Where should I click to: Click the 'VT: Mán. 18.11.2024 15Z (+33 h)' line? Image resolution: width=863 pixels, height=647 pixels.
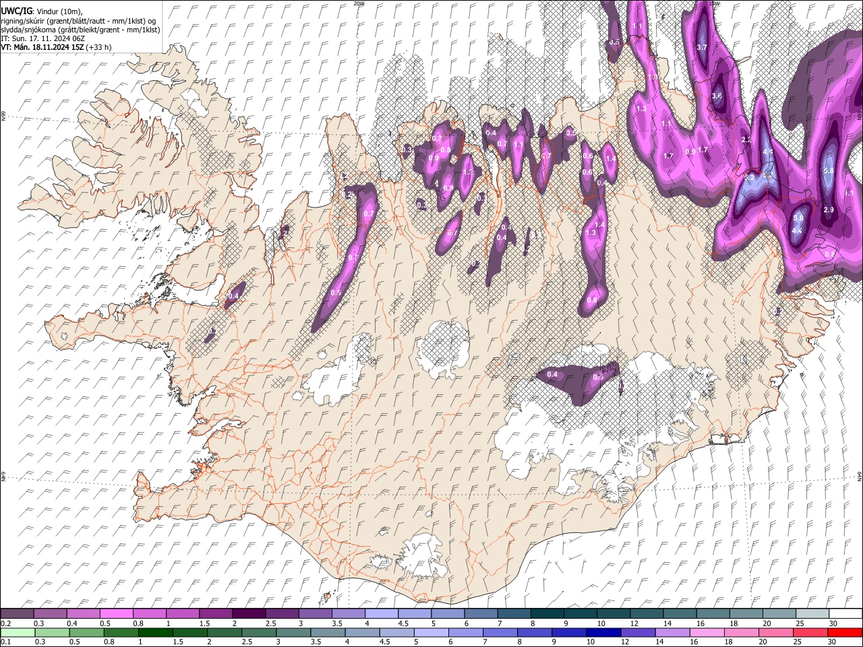pos(57,47)
